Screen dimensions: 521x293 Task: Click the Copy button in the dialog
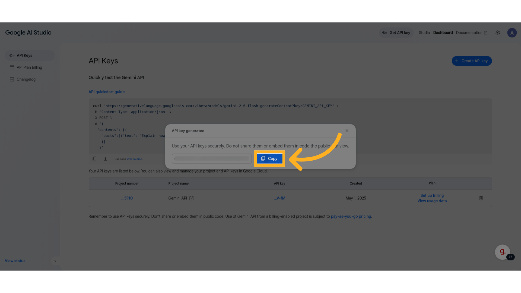coord(269,158)
